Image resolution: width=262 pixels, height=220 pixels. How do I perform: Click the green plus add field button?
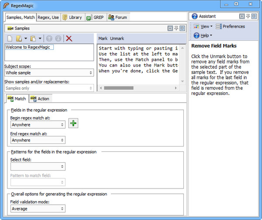tap(73, 124)
